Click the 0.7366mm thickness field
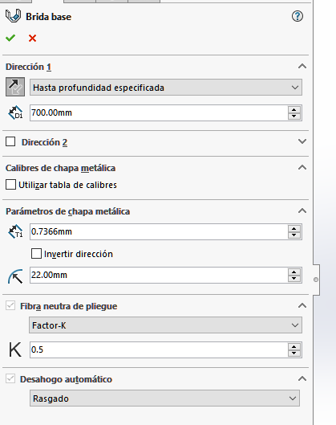336x425 pixels. point(159,231)
